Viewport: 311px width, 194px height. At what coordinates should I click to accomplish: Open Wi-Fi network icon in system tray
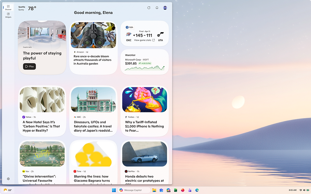[x=301, y=190]
